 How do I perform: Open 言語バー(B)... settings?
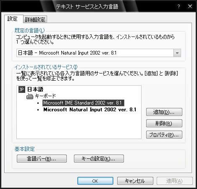click(x=42, y=159)
